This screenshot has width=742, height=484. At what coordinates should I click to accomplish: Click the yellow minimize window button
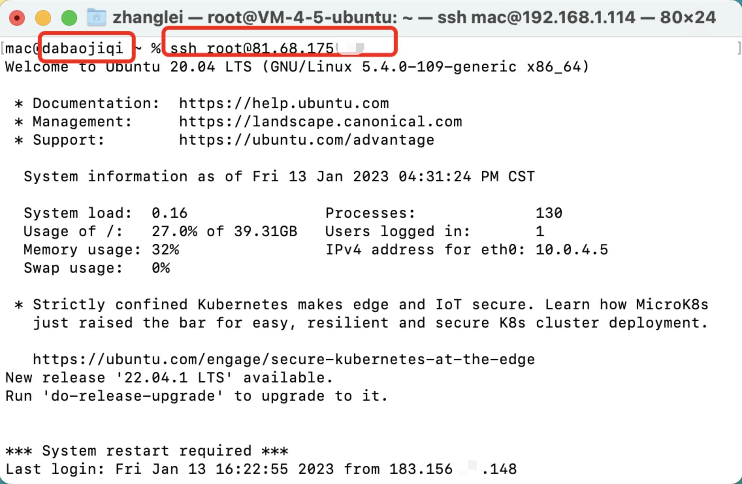click(x=43, y=18)
